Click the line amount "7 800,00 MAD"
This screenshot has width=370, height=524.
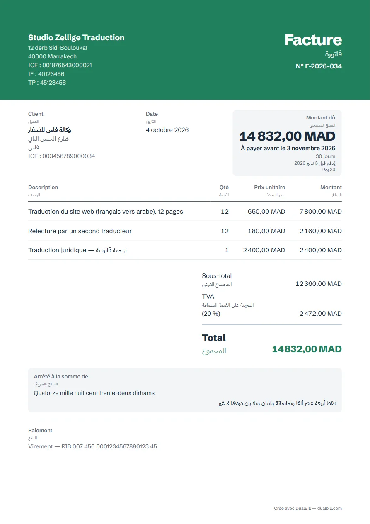pyautogui.click(x=321, y=212)
